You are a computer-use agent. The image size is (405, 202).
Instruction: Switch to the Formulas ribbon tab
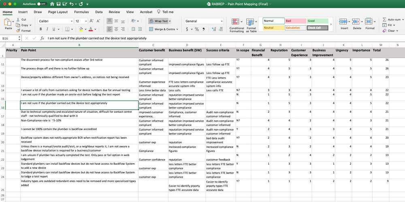click(x=81, y=12)
